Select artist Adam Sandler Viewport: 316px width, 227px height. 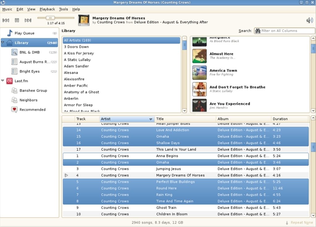coord(121,66)
